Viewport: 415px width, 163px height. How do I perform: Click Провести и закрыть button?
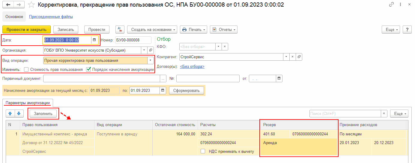click(x=26, y=29)
